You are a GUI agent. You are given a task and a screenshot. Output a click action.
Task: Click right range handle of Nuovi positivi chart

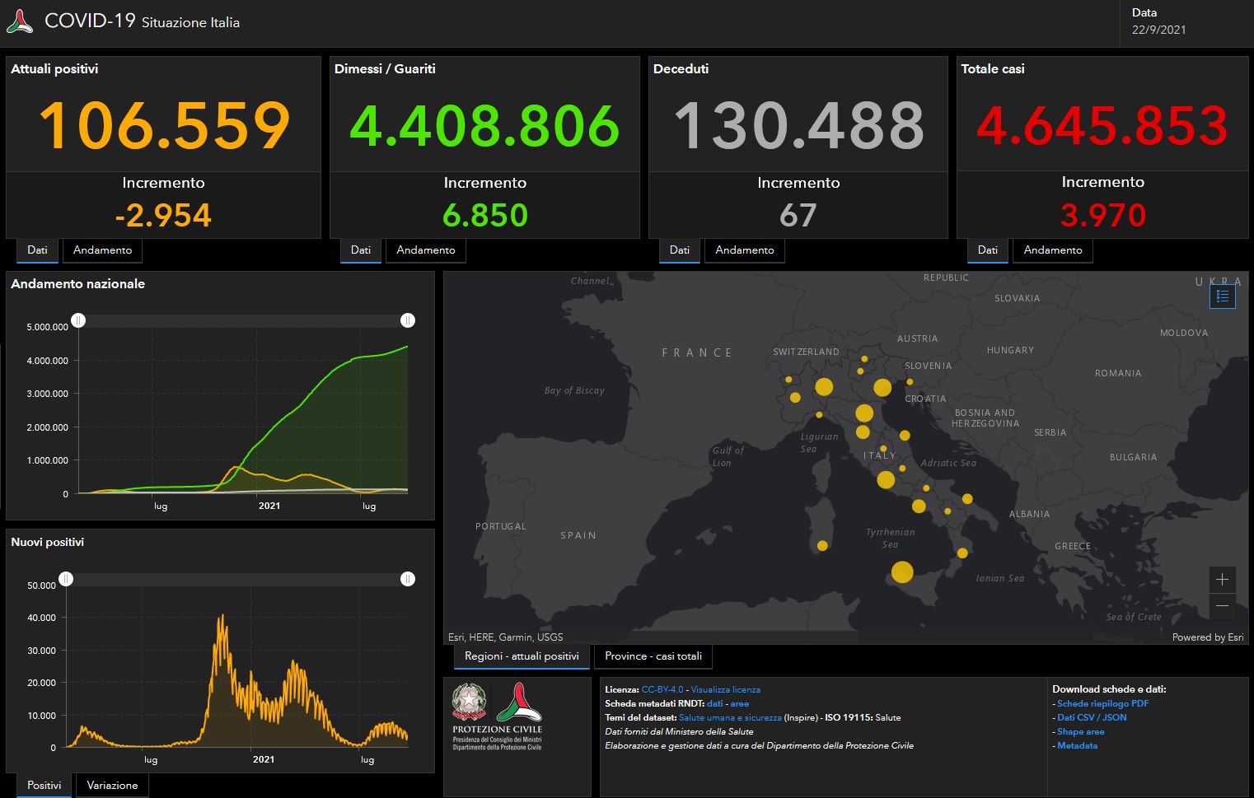(x=408, y=579)
